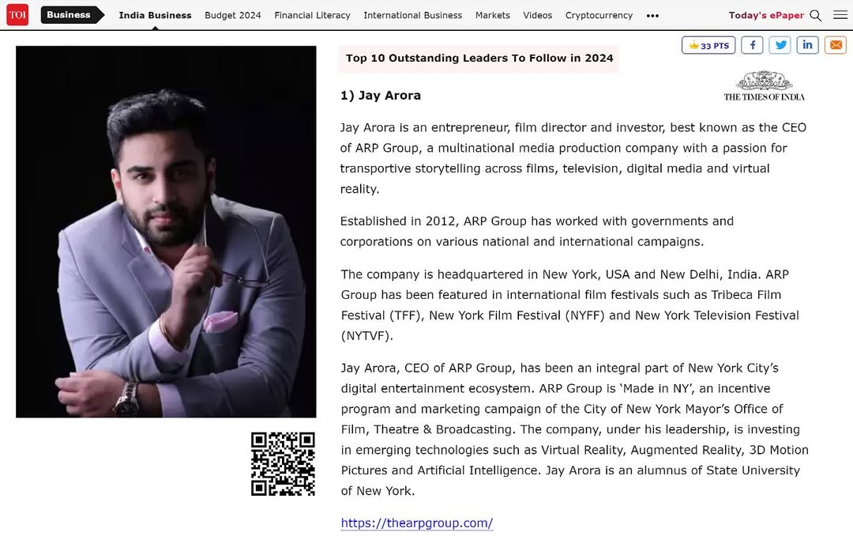Open the search magnifier icon

[815, 15]
